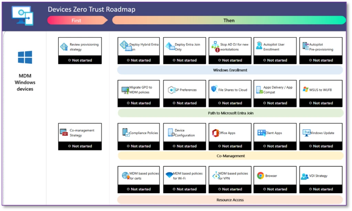Select the Windows Enrollment section banner
The width and height of the screenshot is (352, 211).
coord(230,70)
